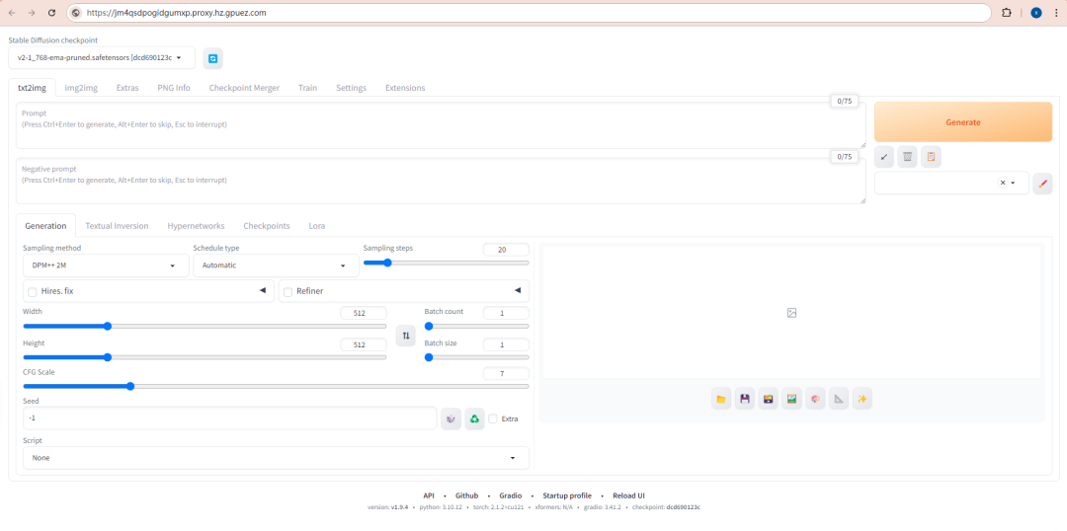The height and width of the screenshot is (531, 1067).
Task: Open the Checkpoint Merger tab
Action: pos(244,88)
